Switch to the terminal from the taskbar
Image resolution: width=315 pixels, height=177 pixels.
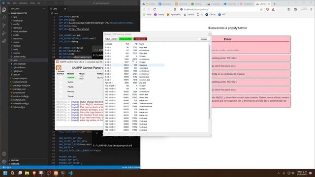(x=63, y=173)
